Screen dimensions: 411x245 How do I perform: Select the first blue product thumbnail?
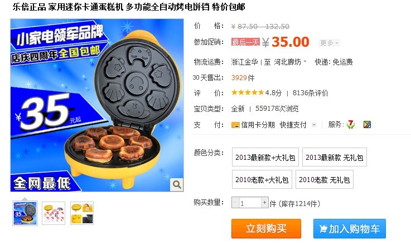(25, 213)
